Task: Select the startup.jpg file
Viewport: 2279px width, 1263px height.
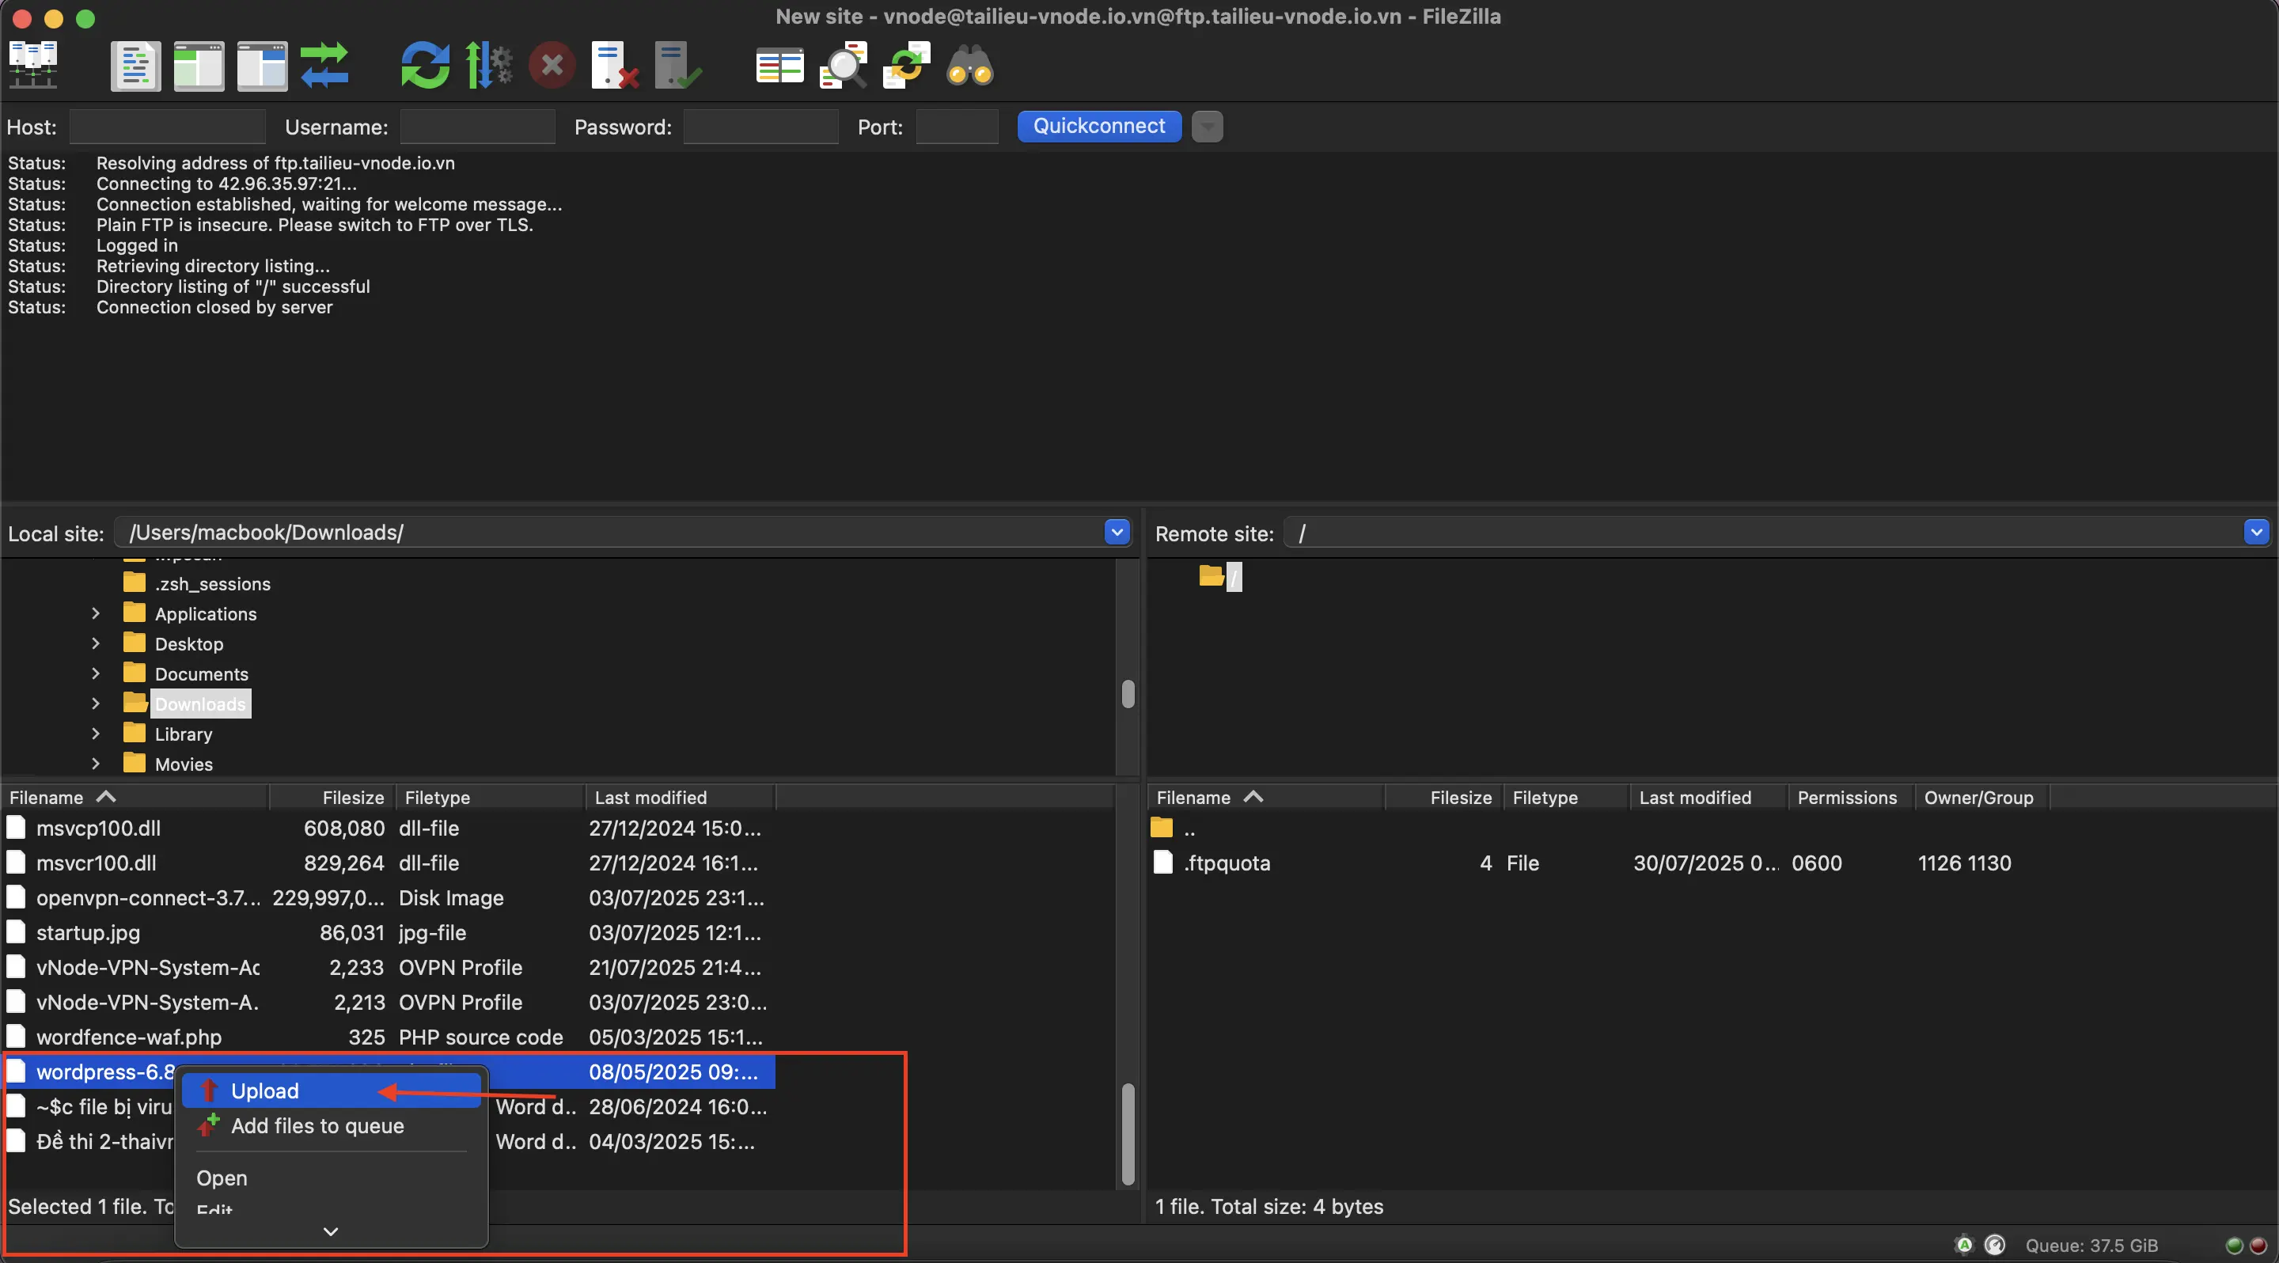Action: tap(389, 932)
